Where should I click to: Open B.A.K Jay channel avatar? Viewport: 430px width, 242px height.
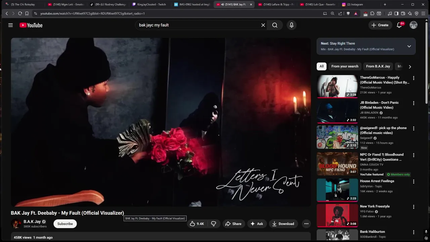(16, 224)
